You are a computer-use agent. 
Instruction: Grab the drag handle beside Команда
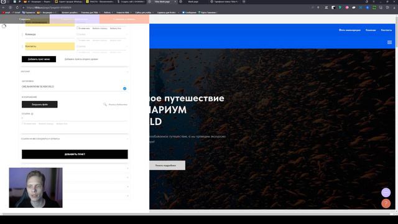(22, 35)
